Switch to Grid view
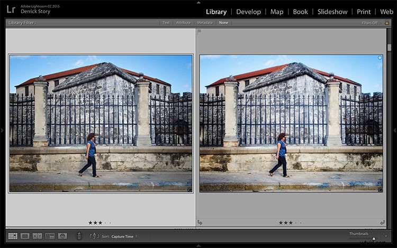Image resolution: width=397 pixels, height=248 pixels. (13, 236)
